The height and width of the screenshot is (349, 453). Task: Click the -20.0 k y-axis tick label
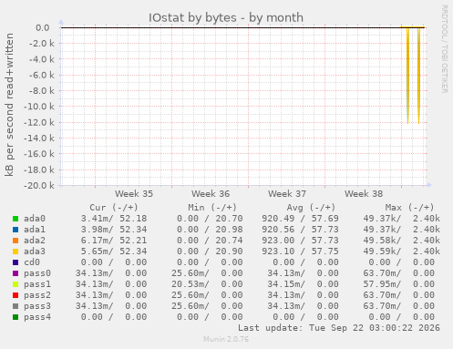click(x=39, y=185)
